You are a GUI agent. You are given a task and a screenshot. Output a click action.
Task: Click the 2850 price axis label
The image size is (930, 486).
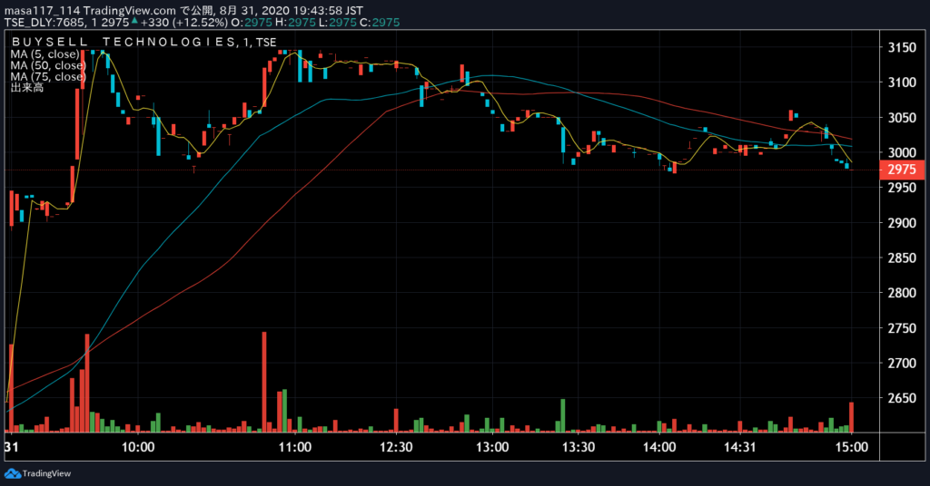[x=902, y=258]
